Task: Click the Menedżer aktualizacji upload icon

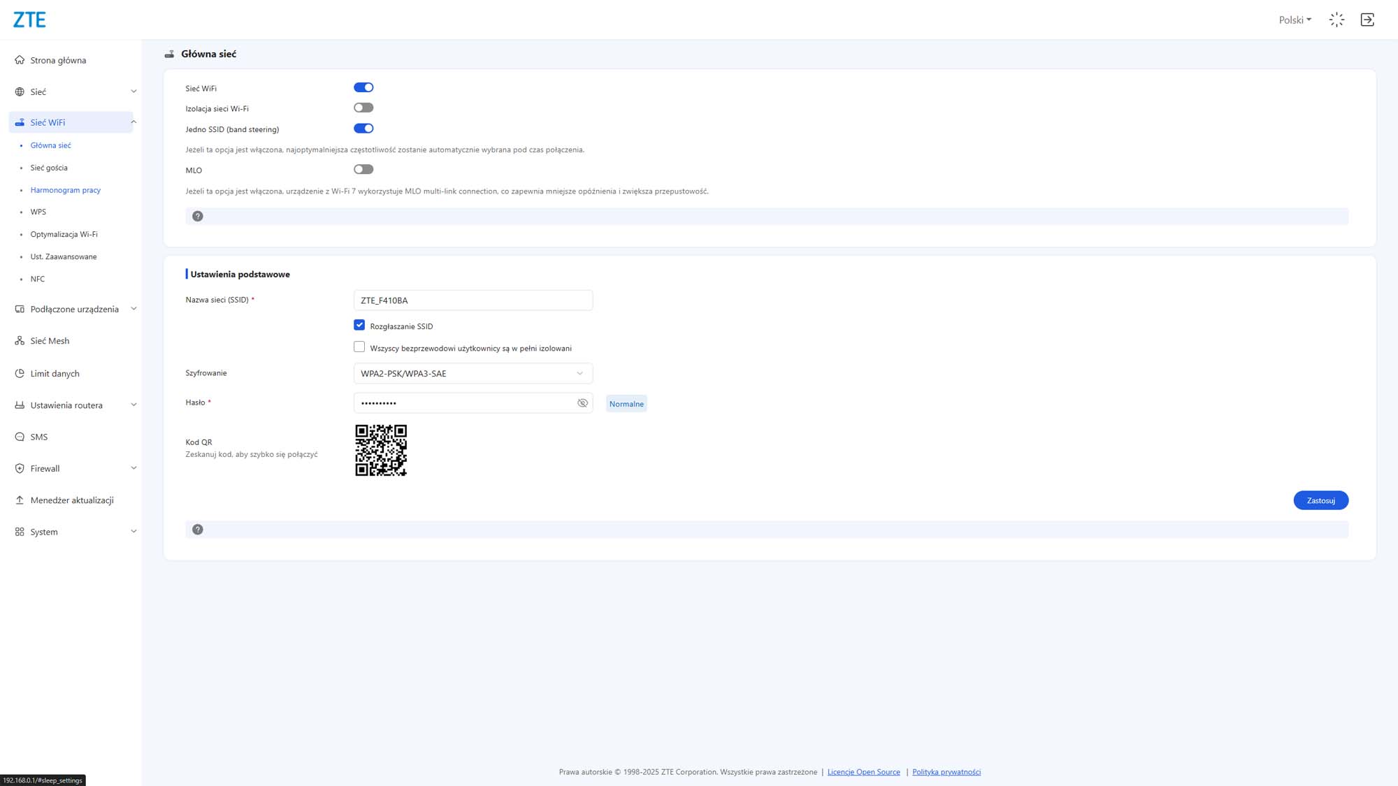Action: pos(20,500)
